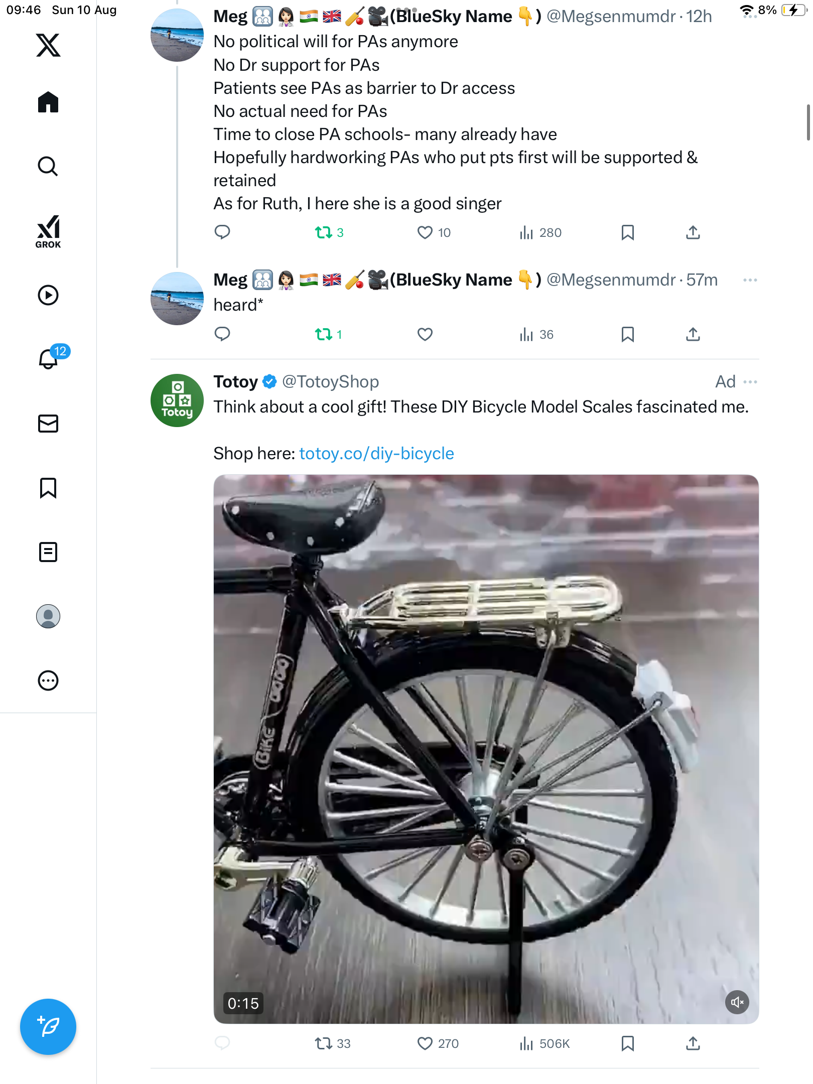Bookmark the Totoy ad post
The image size is (813, 1084).
click(627, 1044)
